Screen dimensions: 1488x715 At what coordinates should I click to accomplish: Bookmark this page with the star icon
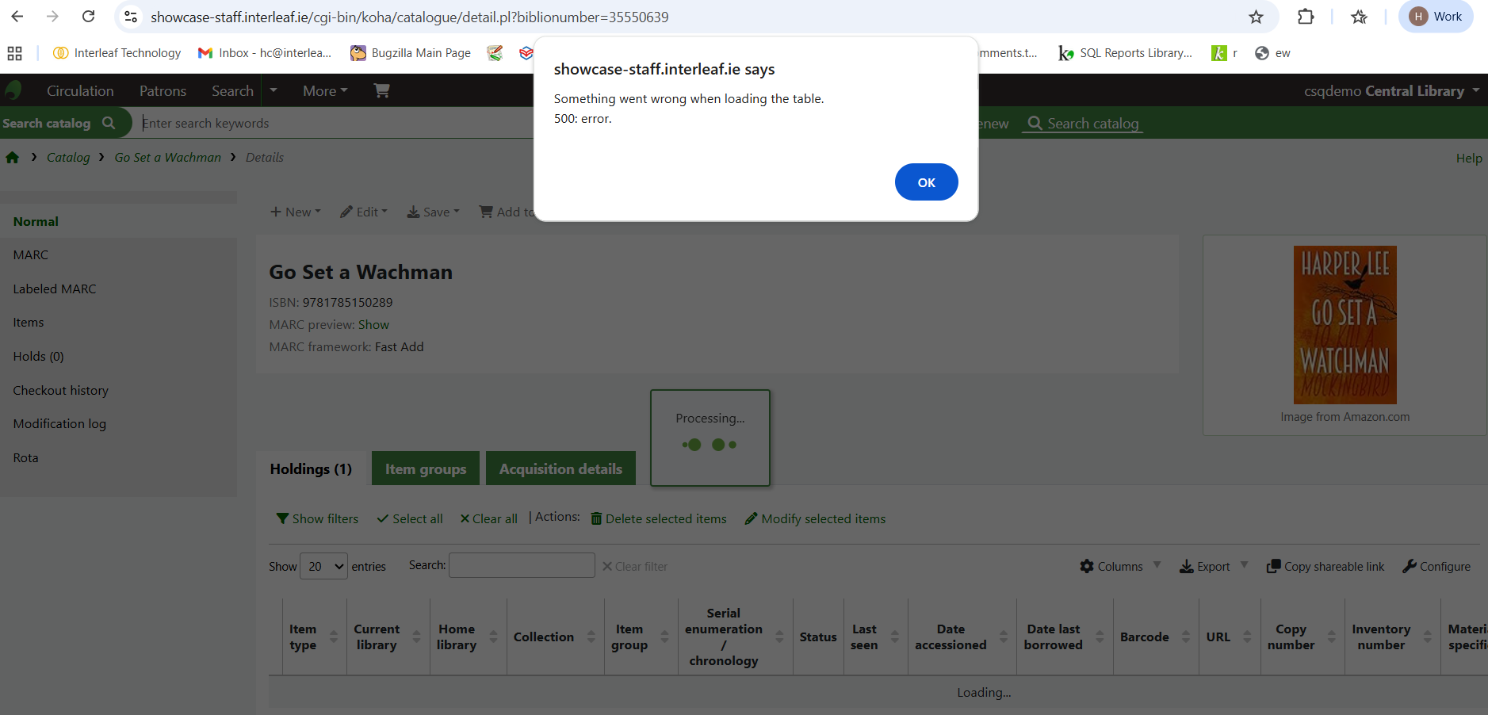coord(1256,17)
